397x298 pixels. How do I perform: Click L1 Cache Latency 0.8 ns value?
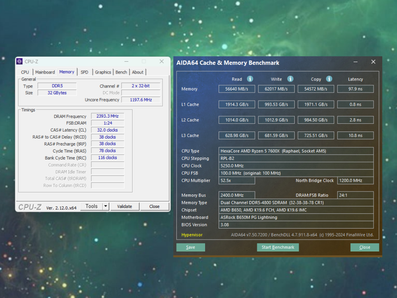(x=355, y=104)
